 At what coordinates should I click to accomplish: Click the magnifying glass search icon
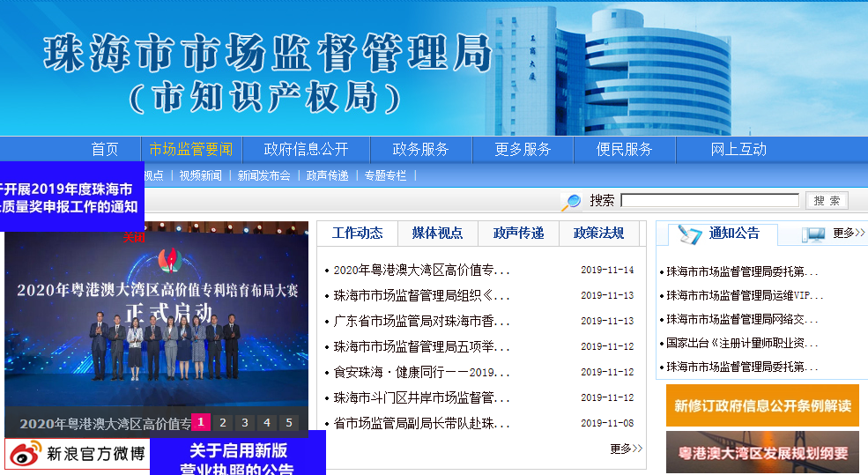[571, 202]
